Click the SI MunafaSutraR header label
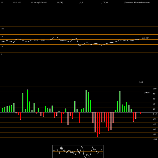Image resolution: width=158 pixels, height=158 pixels. click(x=39, y=3)
